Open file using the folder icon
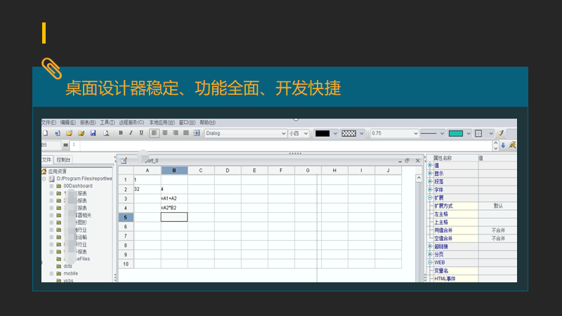The image size is (562, 316). point(69,133)
